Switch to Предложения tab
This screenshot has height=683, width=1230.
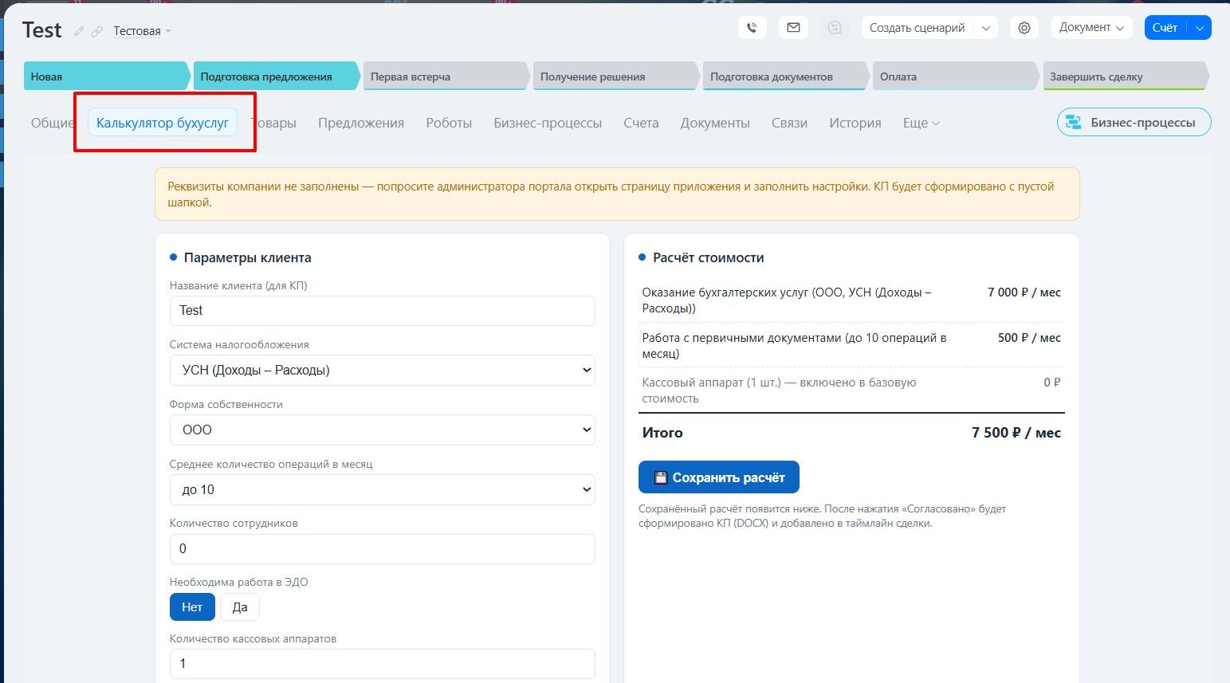[x=361, y=123]
